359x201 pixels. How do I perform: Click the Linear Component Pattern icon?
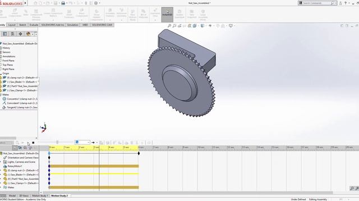click(x=53, y=13)
